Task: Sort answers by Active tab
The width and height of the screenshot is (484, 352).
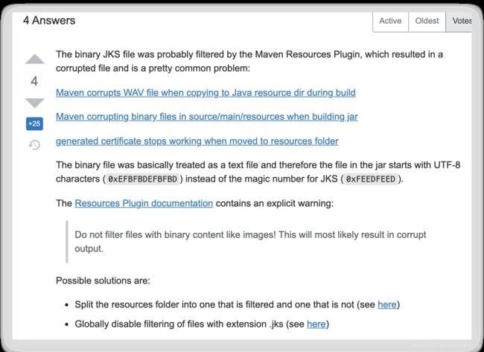Action: point(390,21)
